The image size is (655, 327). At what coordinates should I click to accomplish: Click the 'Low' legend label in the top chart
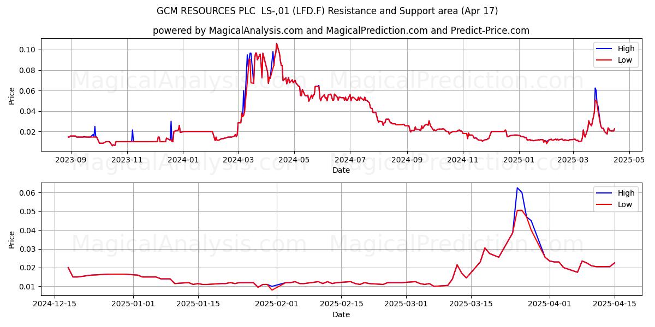coord(625,60)
